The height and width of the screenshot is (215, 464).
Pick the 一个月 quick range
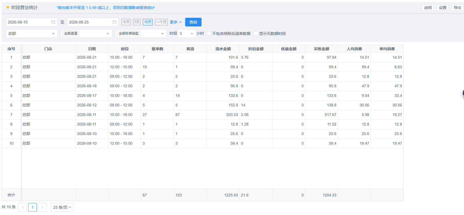(161, 22)
